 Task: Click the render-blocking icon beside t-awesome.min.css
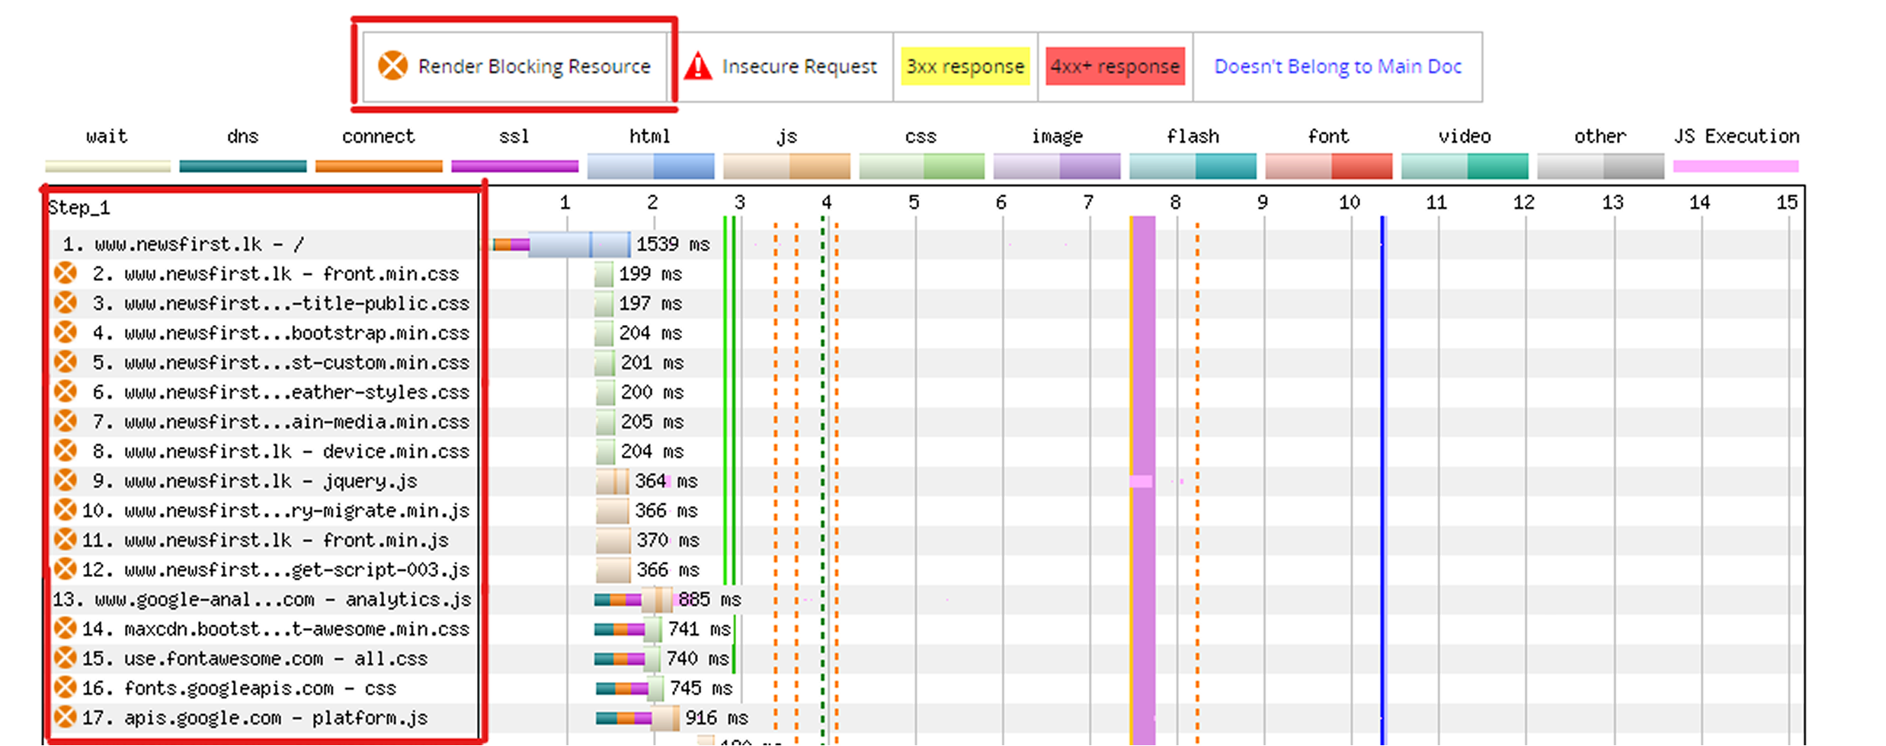[x=66, y=629]
